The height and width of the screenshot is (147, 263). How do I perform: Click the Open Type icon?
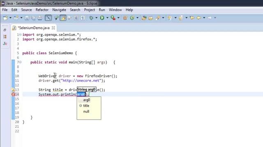pos(144,18)
